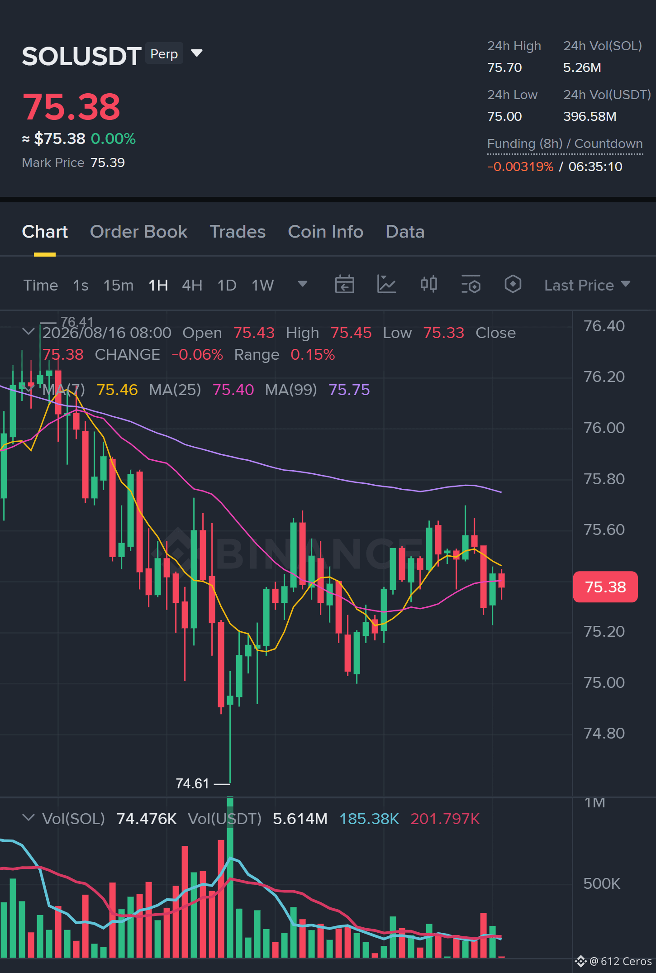This screenshot has width=656, height=973.
Task: Click the funding countdown 06:35:10
Action: tap(595, 167)
